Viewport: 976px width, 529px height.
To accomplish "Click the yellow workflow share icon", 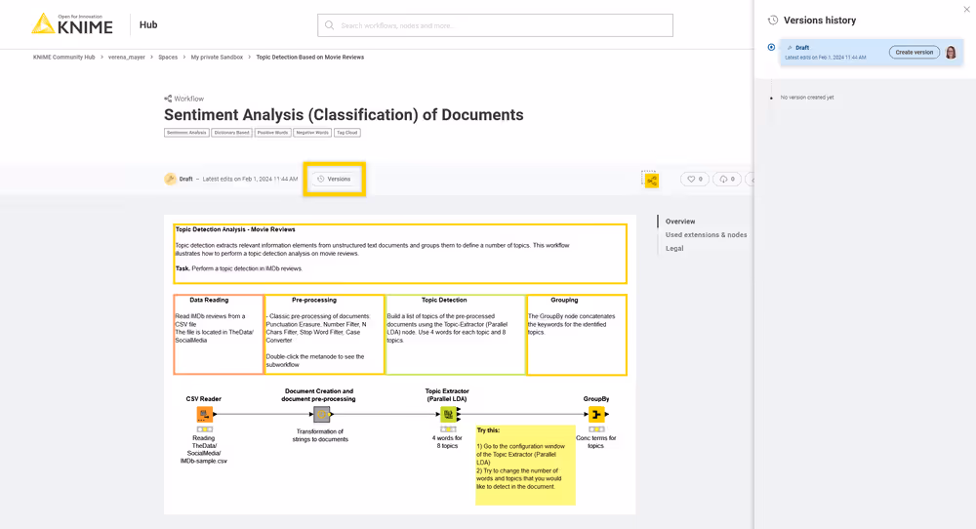I will coord(651,180).
